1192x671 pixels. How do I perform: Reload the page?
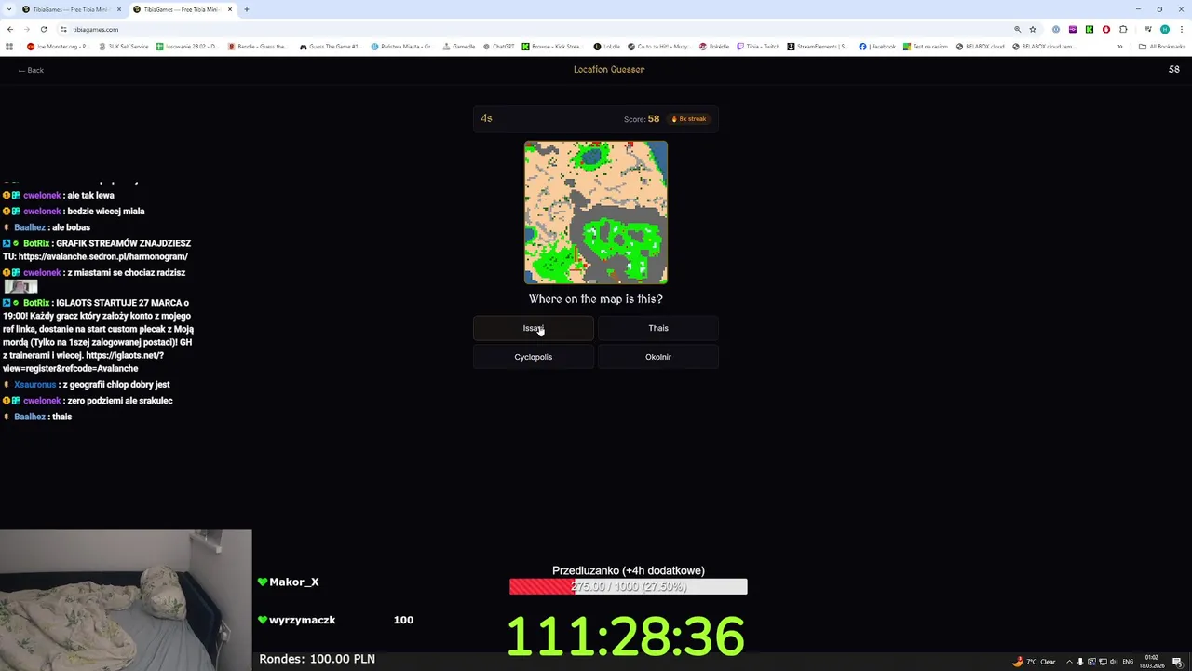click(x=43, y=29)
